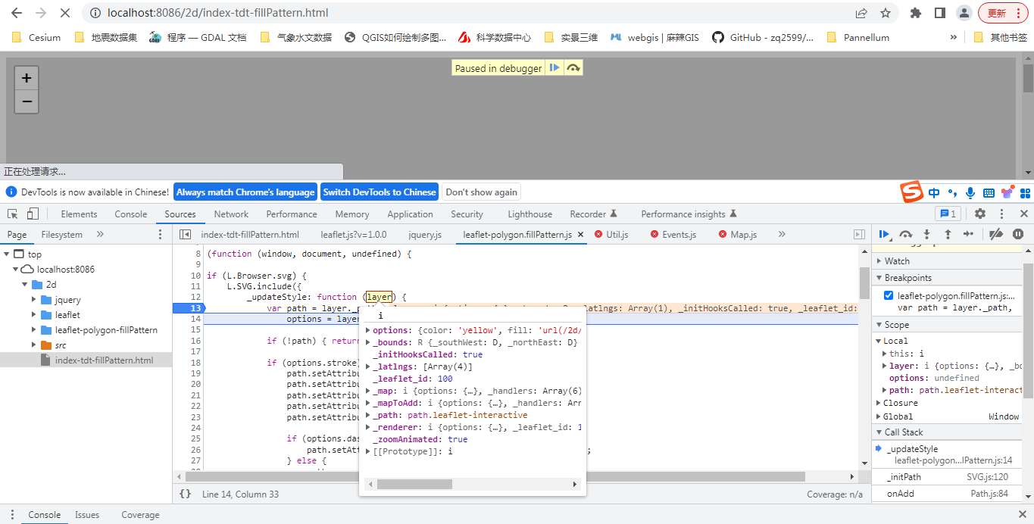Uncheck the leaflet-polygon.fillPattern.js breakpoint checkbox
Viewport: 1034px width, 524px height.
(x=889, y=296)
